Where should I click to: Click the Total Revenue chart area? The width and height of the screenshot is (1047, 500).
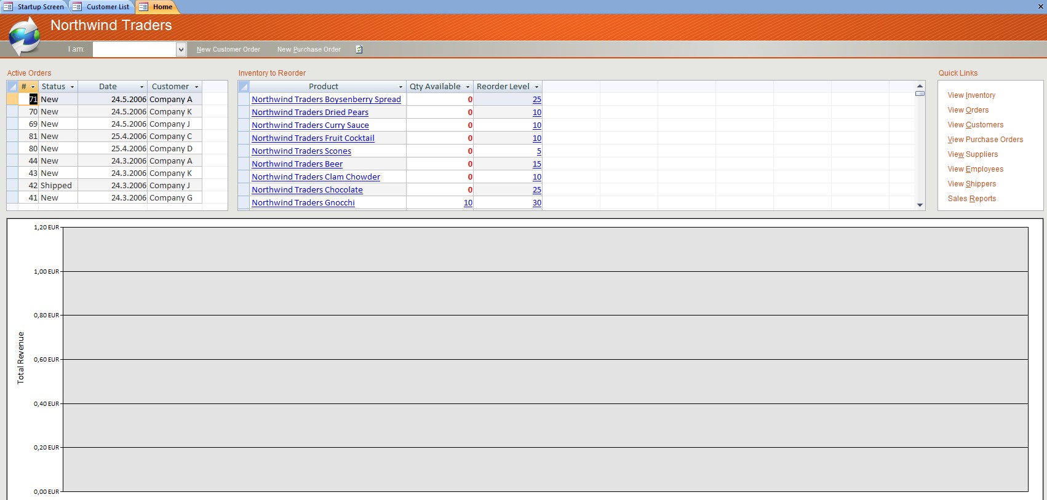pyautogui.click(x=545, y=359)
